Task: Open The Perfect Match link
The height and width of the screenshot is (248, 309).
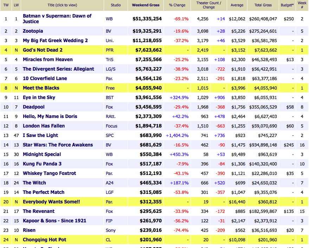Action: coord(44,192)
